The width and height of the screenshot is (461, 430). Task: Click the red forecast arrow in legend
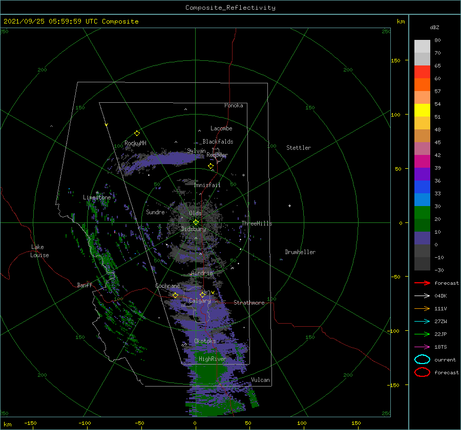pyautogui.click(x=422, y=283)
